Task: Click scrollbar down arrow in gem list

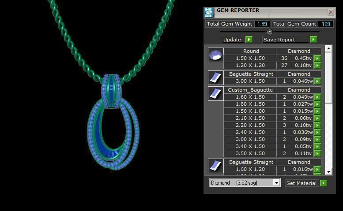Action: pyautogui.click(x=328, y=171)
